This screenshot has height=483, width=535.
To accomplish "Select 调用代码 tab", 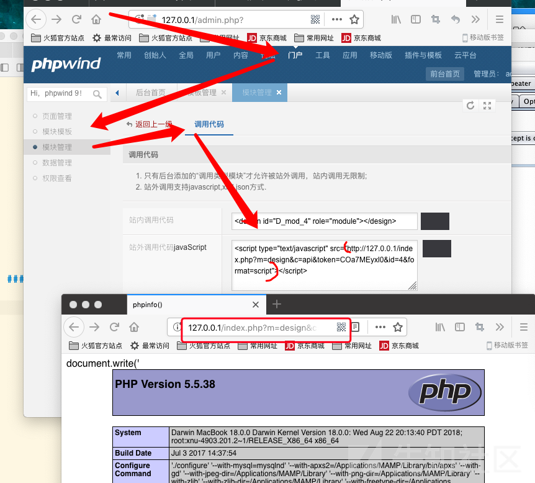I will tap(209, 124).
